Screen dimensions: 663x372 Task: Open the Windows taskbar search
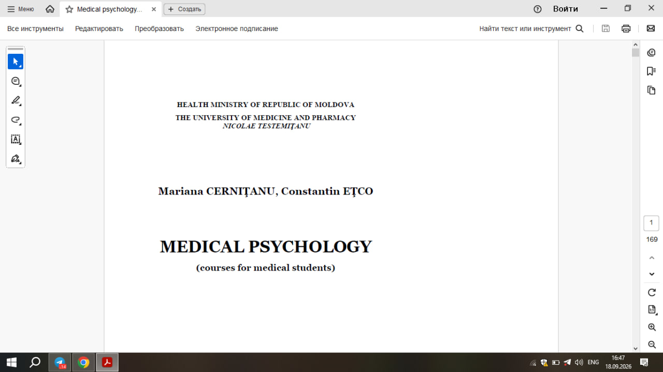tap(35, 362)
